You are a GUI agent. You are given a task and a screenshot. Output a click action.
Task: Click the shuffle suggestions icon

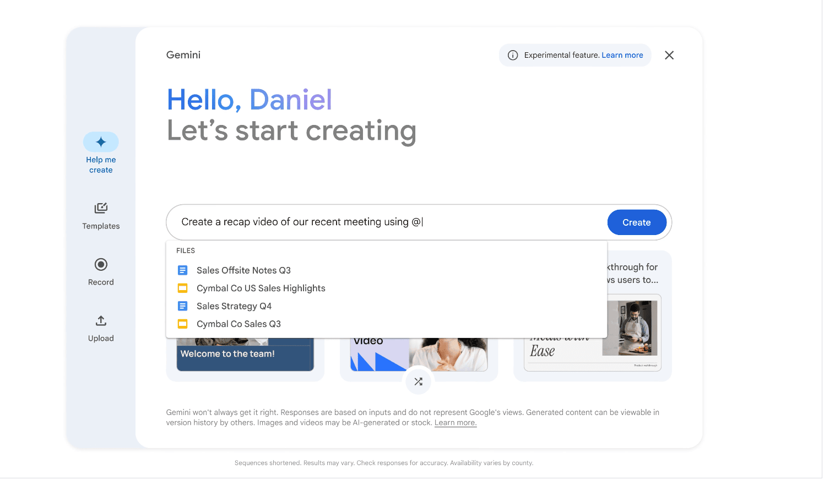(419, 381)
